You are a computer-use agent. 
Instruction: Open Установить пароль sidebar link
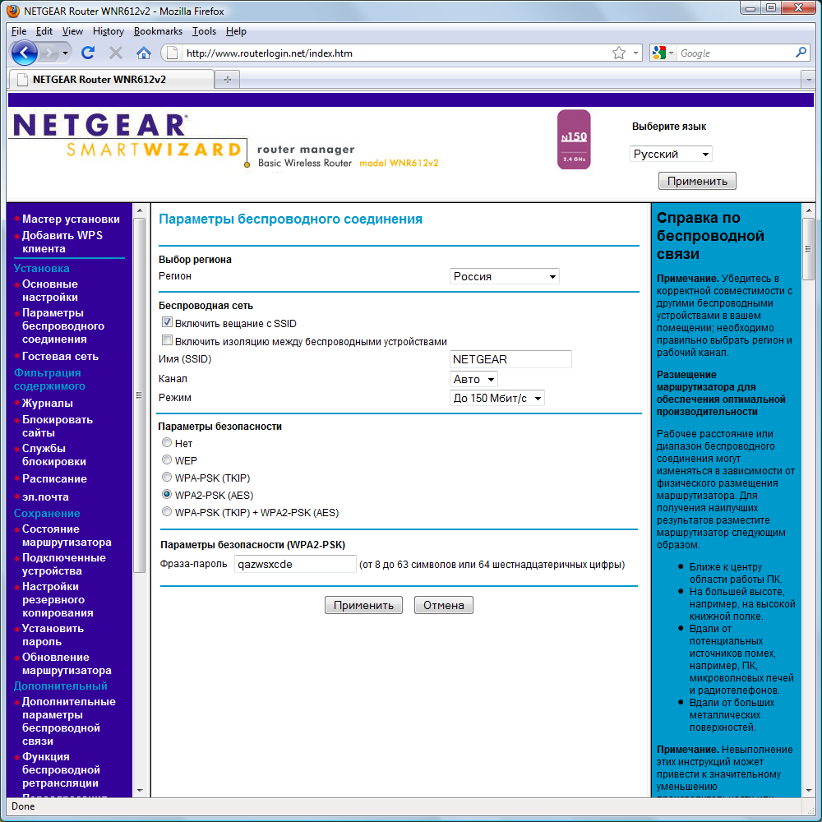pyautogui.click(x=53, y=635)
